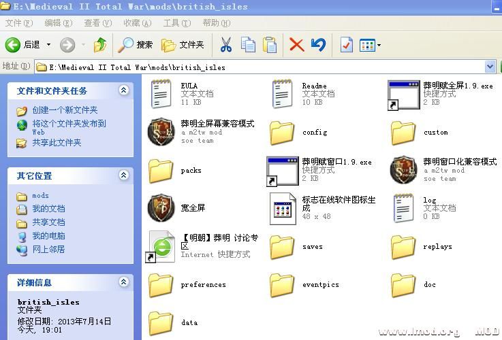Select the custom folder icon
This screenshot has height=340, width=502.
point(403,133)
